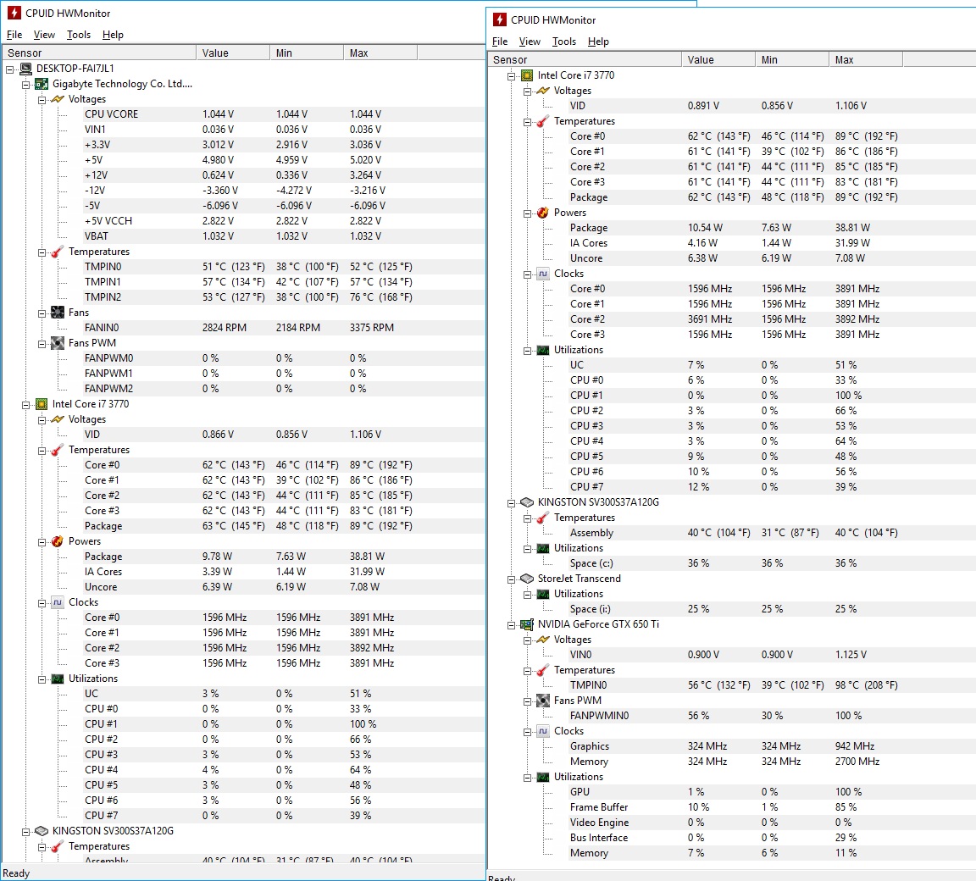This screenshot has height=881, width=976.
Task: Open File menu in right HWMonitor window
Action: (500, 42)
